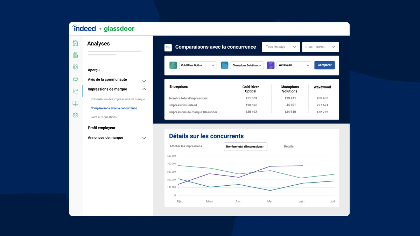Click the Nombre total d'impressions row label
The height and width of the screenshot is (236, 420).
click(x=188, y=98)
